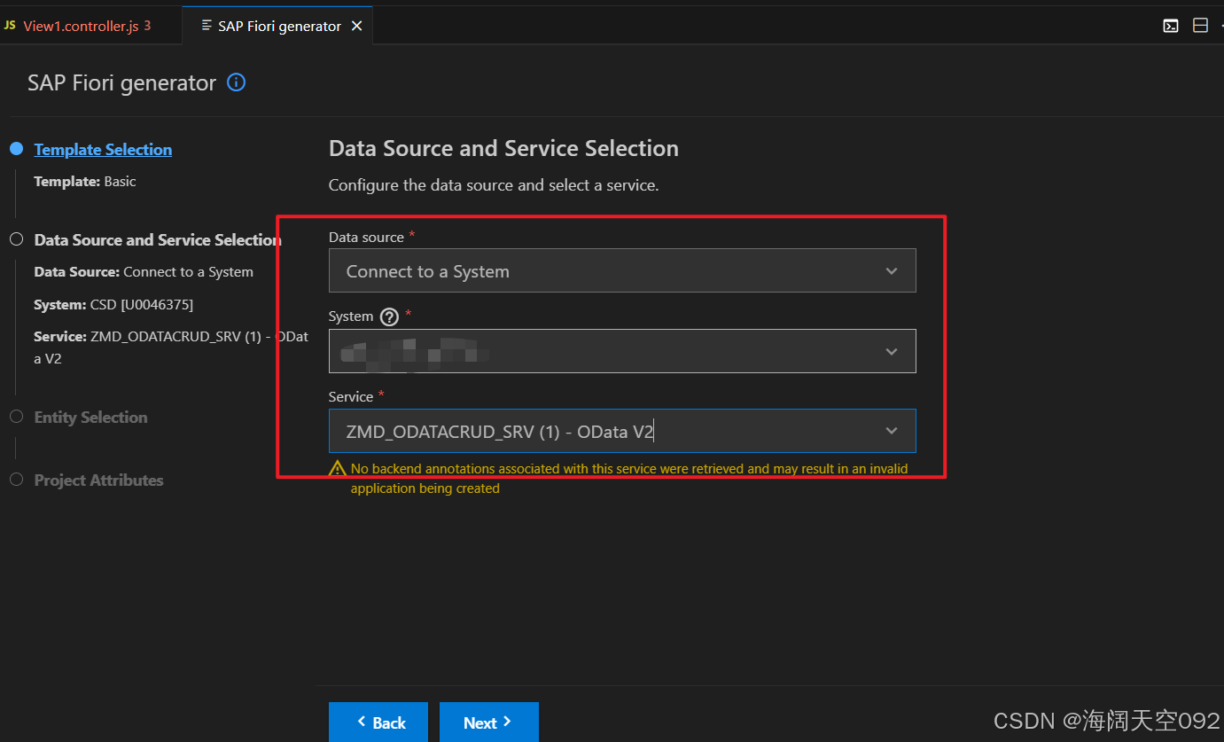Expand the Data source chevron arrow

pyautogui.click(x=892, y=271)
